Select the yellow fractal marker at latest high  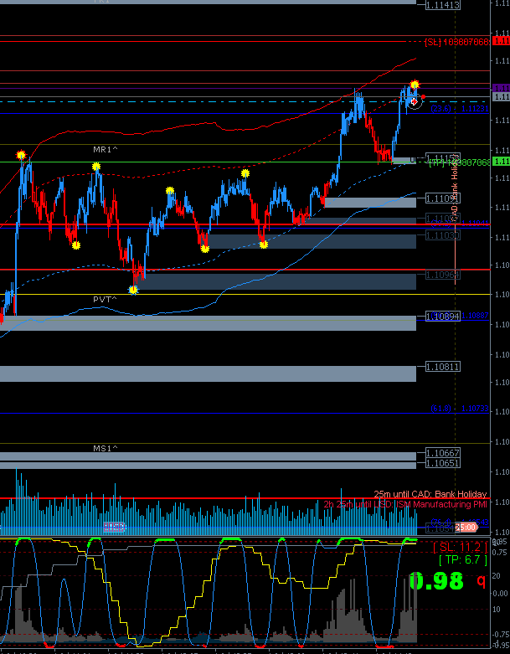pyautogui.click(x=414, y=85)
